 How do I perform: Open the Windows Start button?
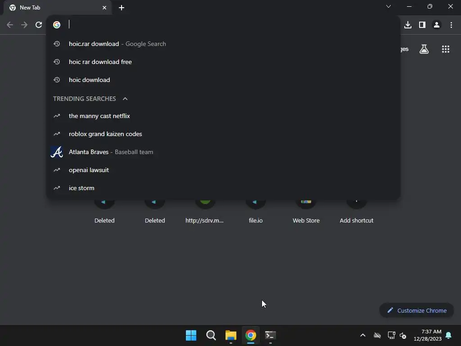[x=191, y=335]
